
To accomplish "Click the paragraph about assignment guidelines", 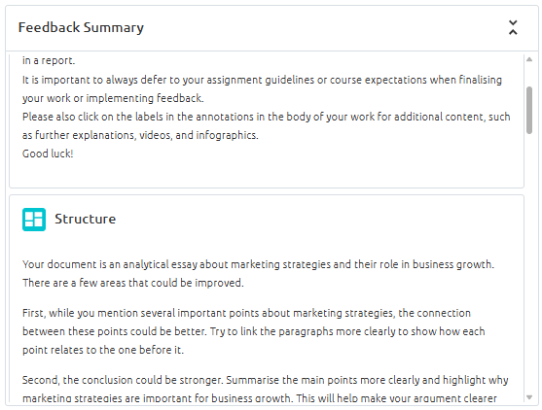I will click(x=262, y=89).
